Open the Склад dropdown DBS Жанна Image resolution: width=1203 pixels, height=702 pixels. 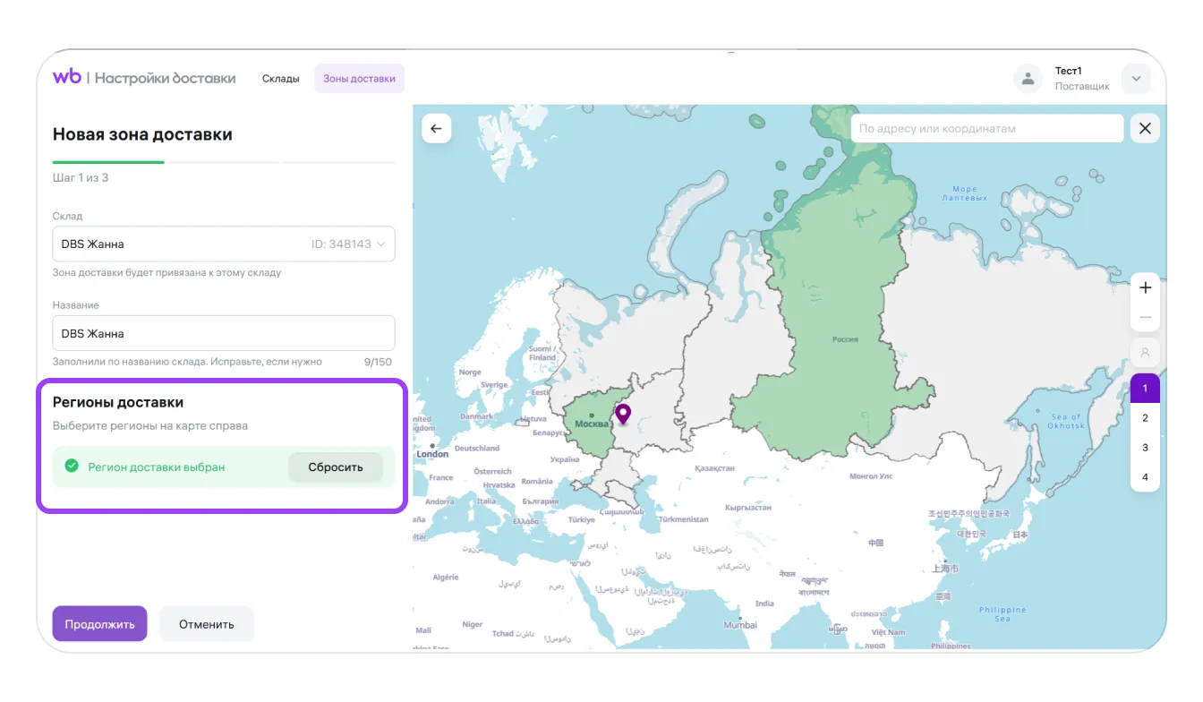(223, 244)
